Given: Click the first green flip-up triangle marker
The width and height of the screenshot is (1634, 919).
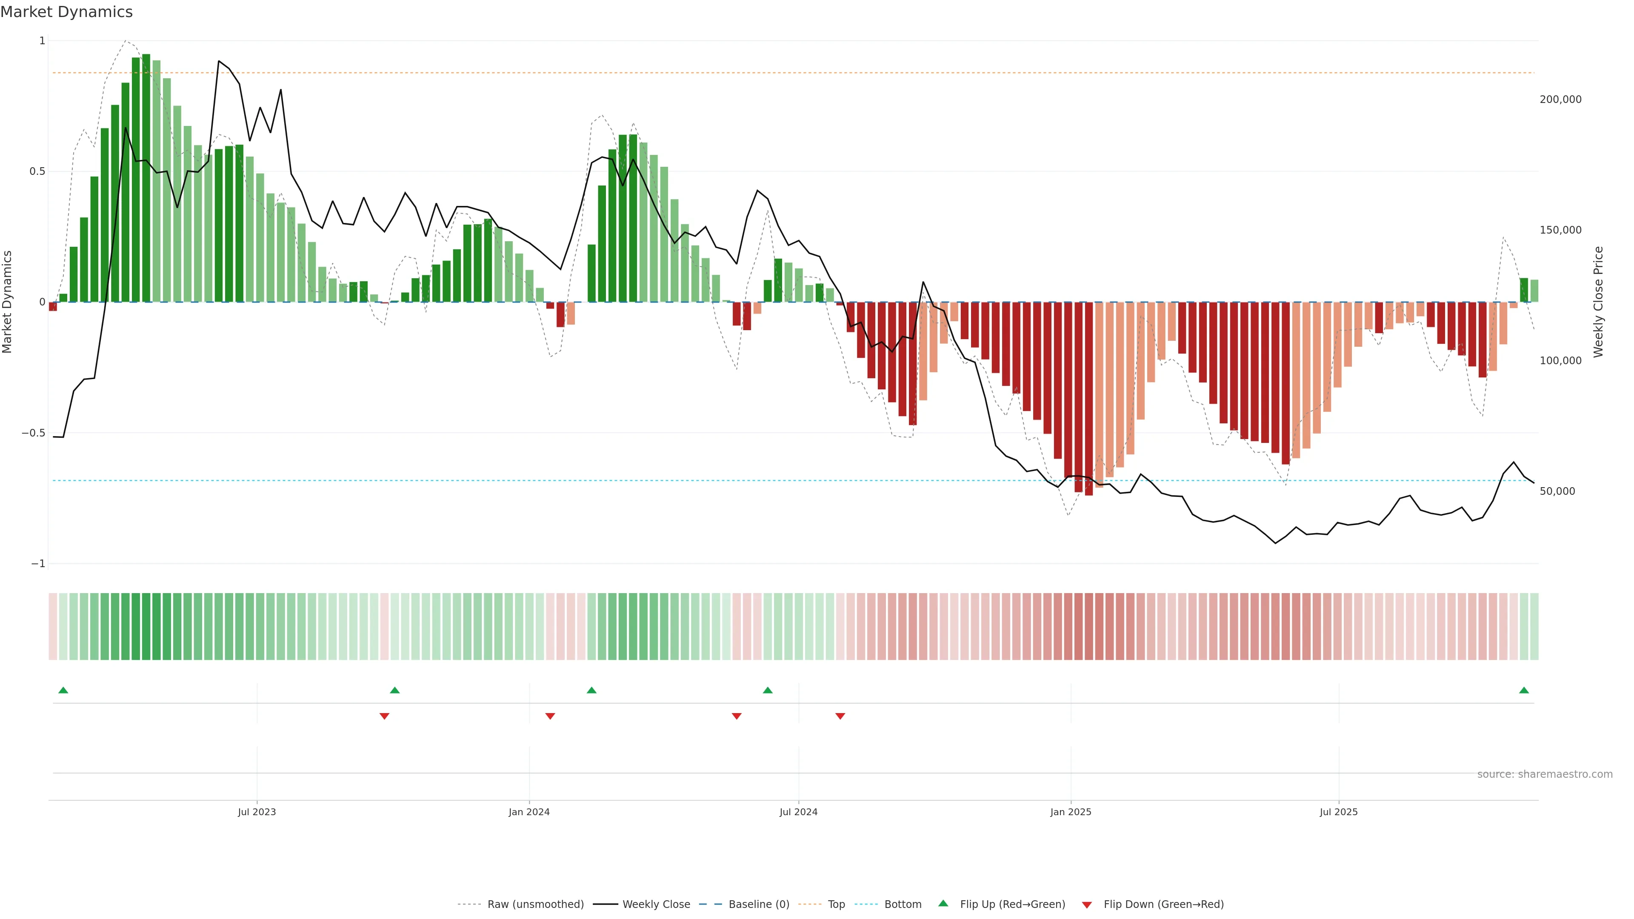Looking at the screenshot, I should tap(63, 690).
